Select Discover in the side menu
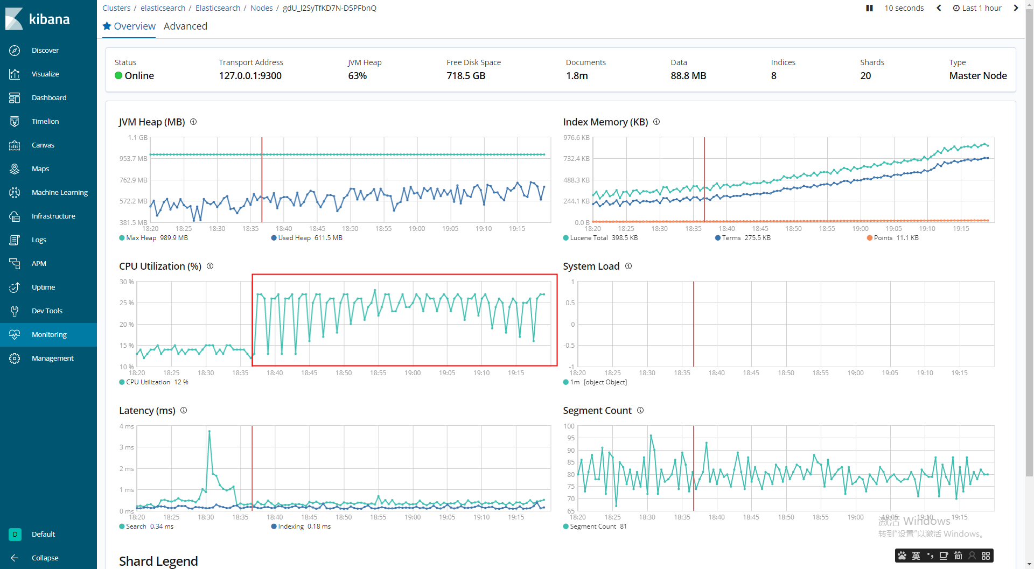This screenshot has height=569, width=1034. tap(45, 50)
